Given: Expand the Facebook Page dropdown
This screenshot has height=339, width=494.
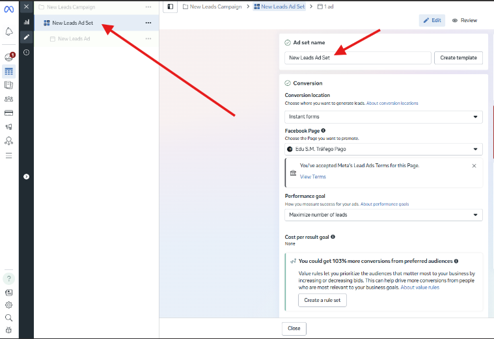Looking at the screenshot, I should (x=383, y=149).
